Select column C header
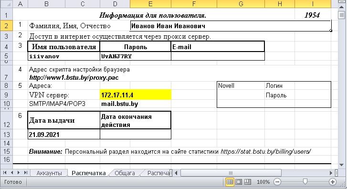The width and height of the screenshot is (347, 189). [x=83, y=4]
